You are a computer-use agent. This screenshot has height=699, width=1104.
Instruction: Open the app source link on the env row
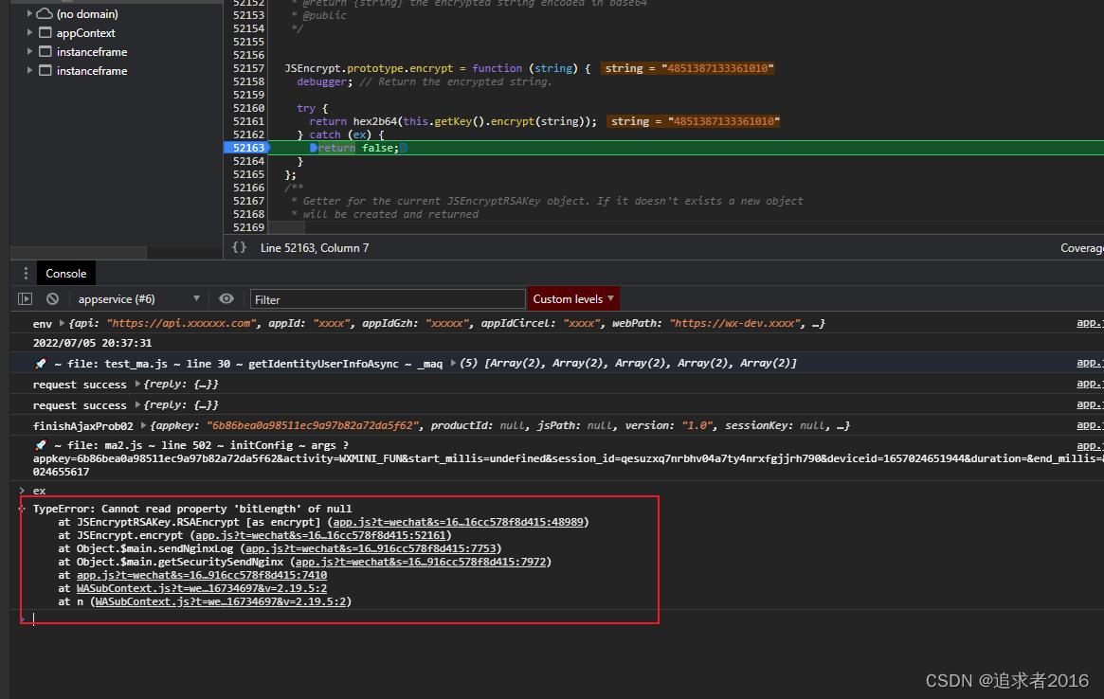pos(1089,322)
